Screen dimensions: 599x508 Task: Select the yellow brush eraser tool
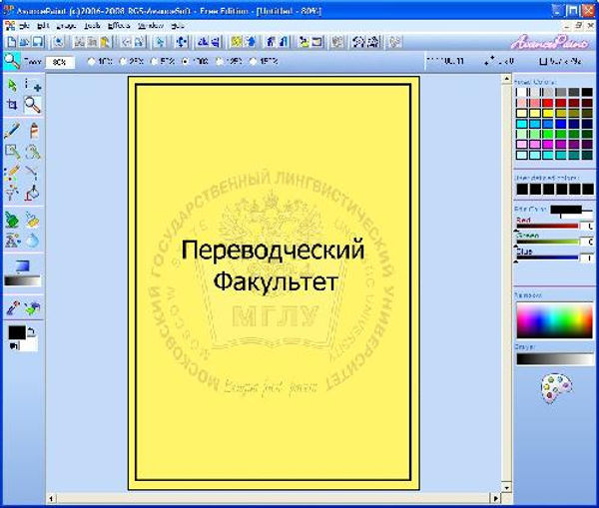pos(32,220)
